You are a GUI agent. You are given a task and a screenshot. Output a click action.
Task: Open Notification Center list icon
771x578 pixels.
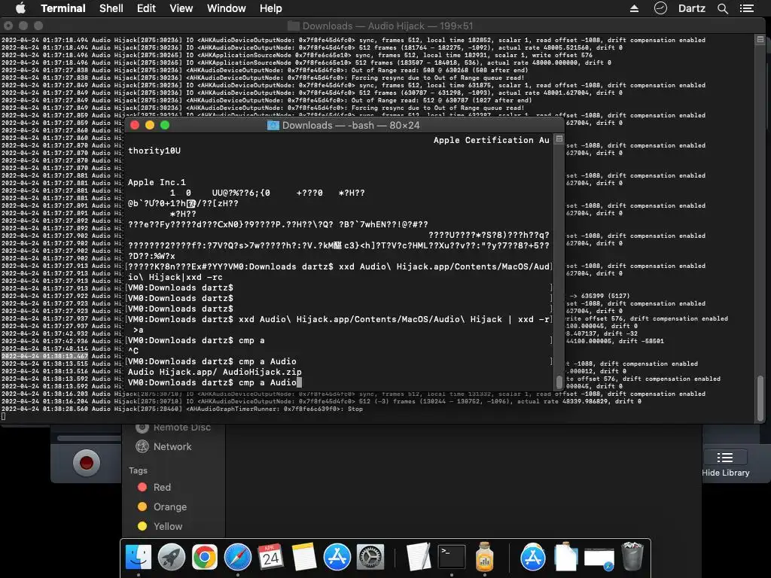746,8
